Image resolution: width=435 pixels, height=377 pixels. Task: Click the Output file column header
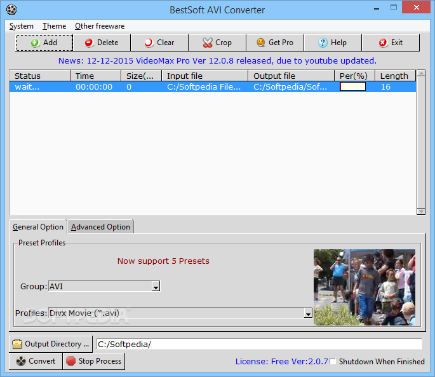point(291,76)
